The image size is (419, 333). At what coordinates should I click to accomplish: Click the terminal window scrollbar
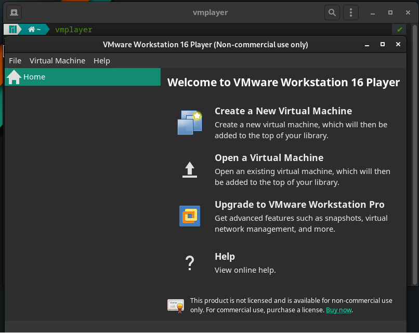pyautogui.click(x=415, y=156)
